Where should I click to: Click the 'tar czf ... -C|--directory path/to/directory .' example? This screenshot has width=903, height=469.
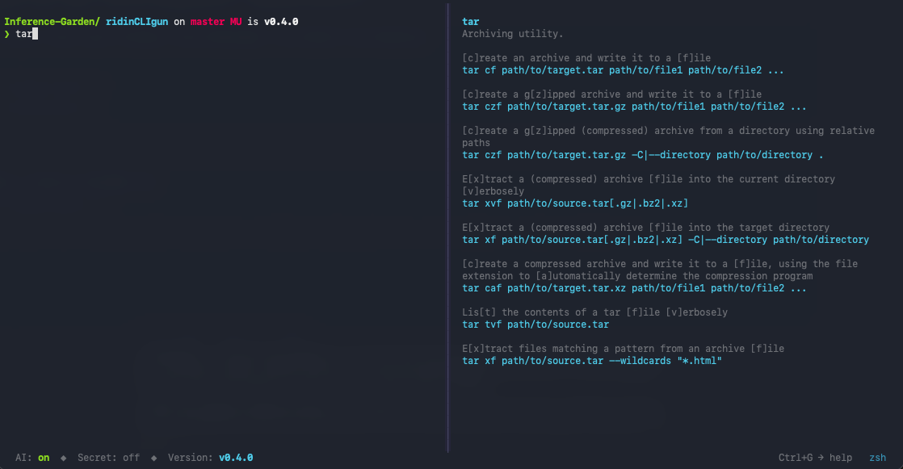(x=643, y=155)
